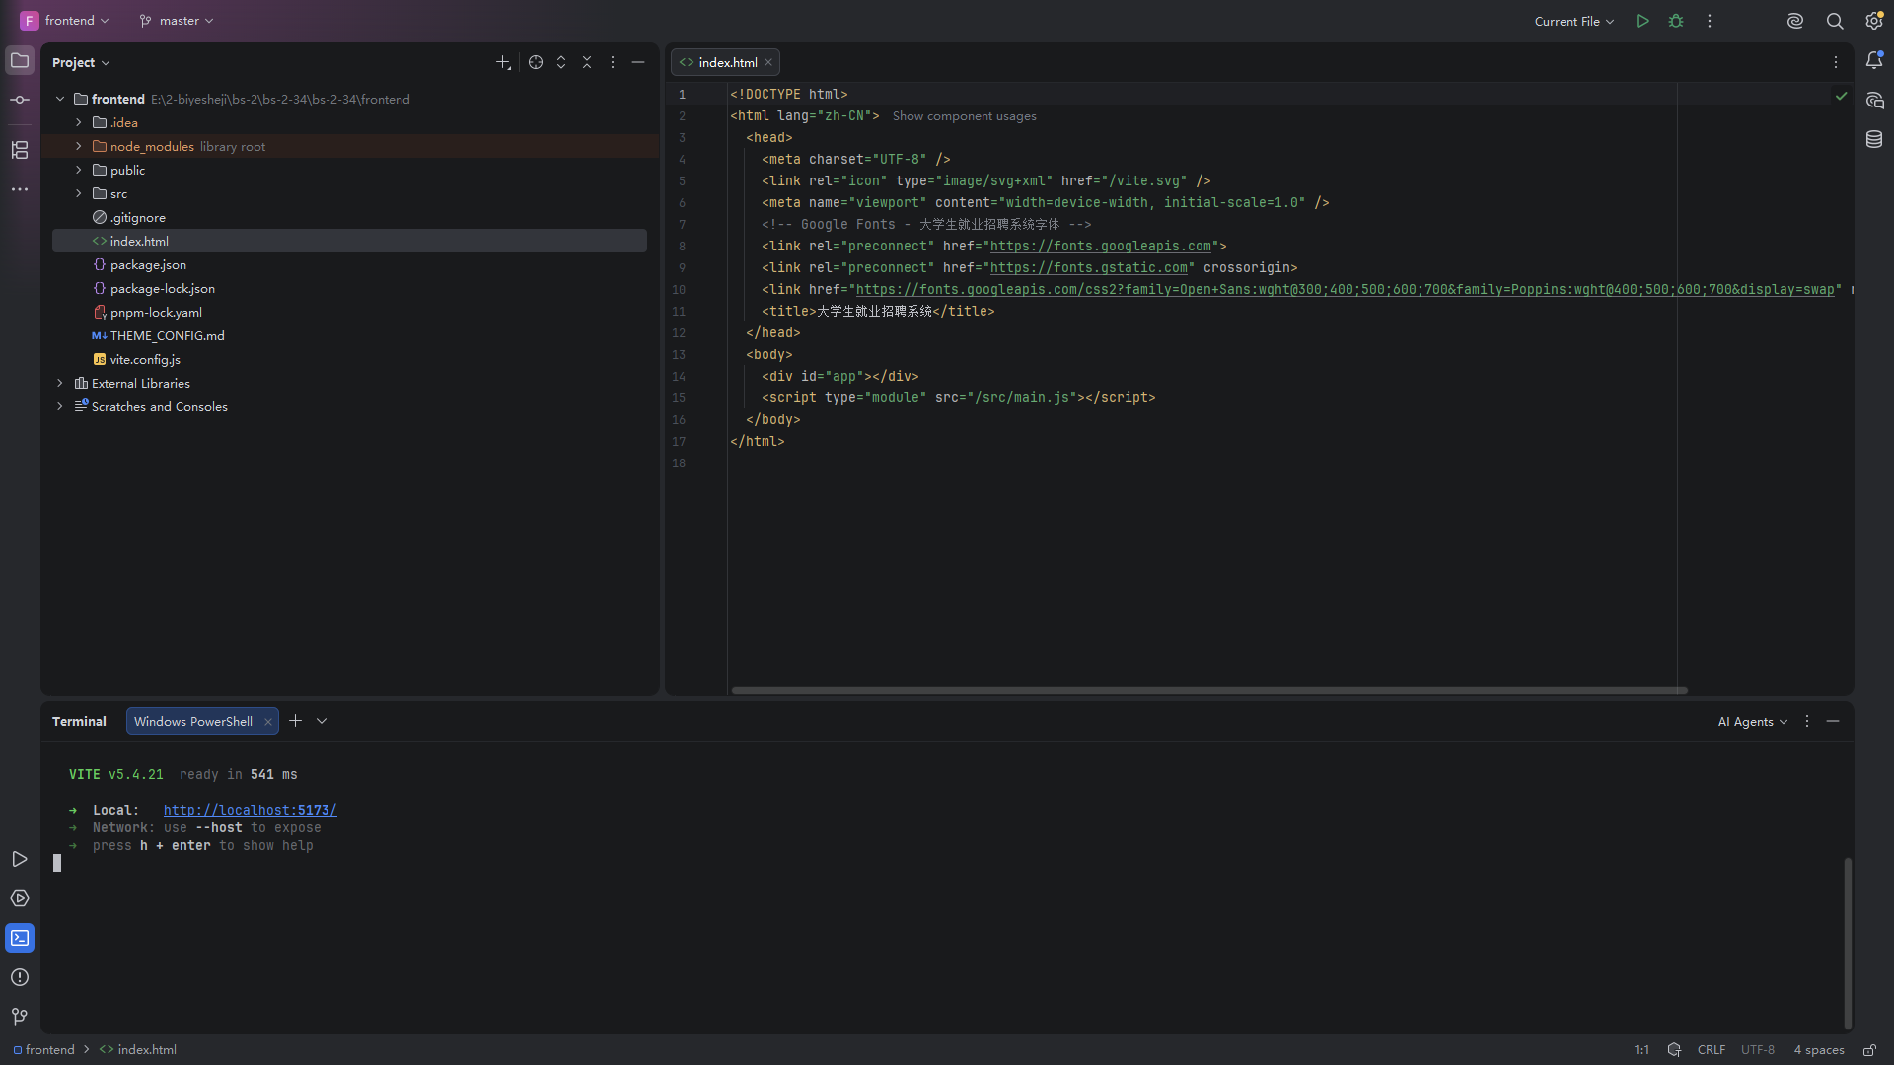
Task: Open IDE settings gear icon
Action: pyautogui.click(x=1874, y=21)
